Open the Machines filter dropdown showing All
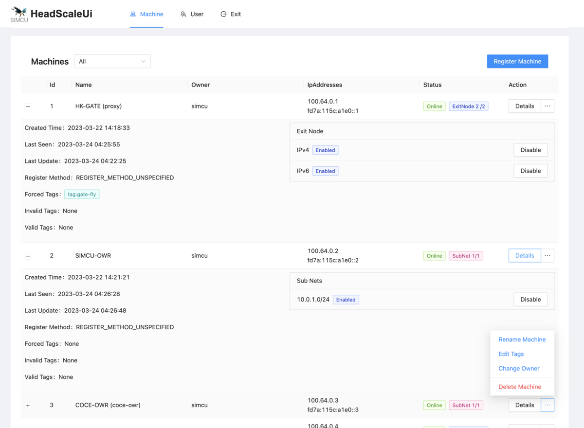 (112, 61)
